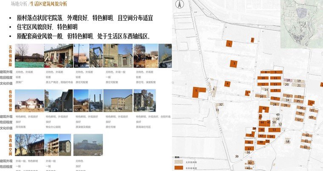Click the caption 原住宅、澡堂配套
The image size is (323, 171).
146,82
